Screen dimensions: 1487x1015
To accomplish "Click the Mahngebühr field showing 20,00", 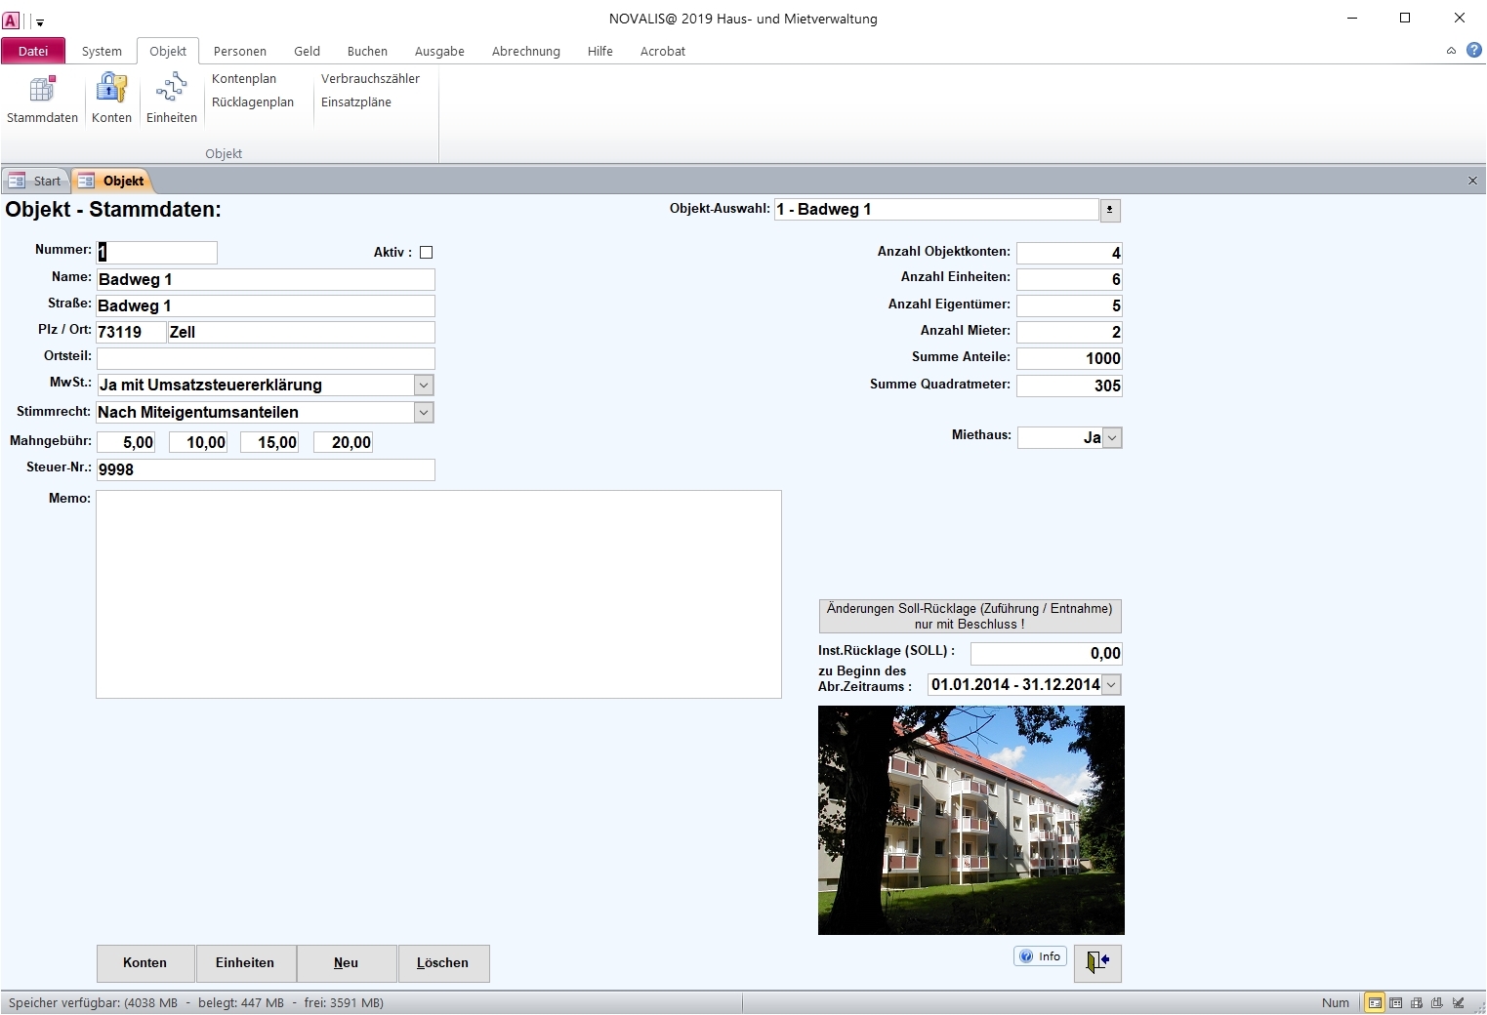I will pyautogui.click(x=343, y=442).
